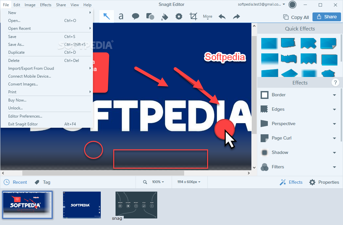Expand the Print submenu

tap(47, 92)
